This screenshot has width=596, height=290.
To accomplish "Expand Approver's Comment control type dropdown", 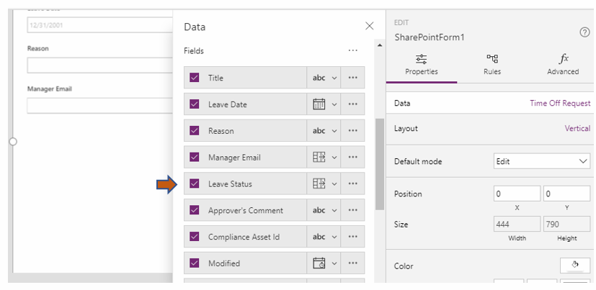I will tap(334, 211).
